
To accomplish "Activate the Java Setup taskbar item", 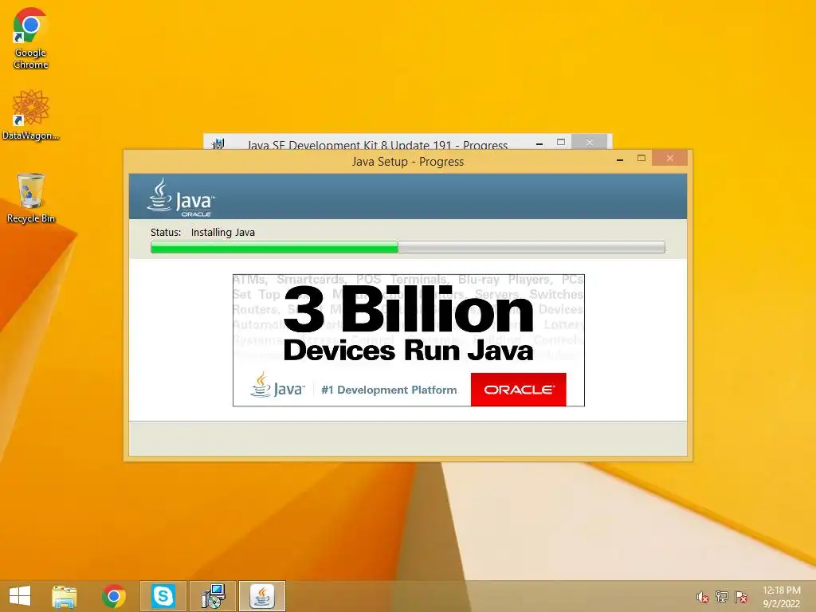I will click(262, 596).
